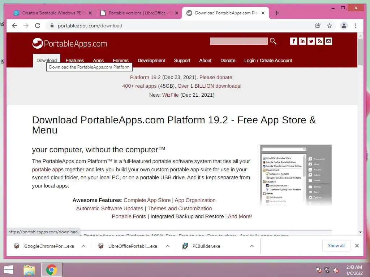The height and width of the screenshot is (277, 370).
Task: Open Themes and Customization link
Action: tap(180, 208)
